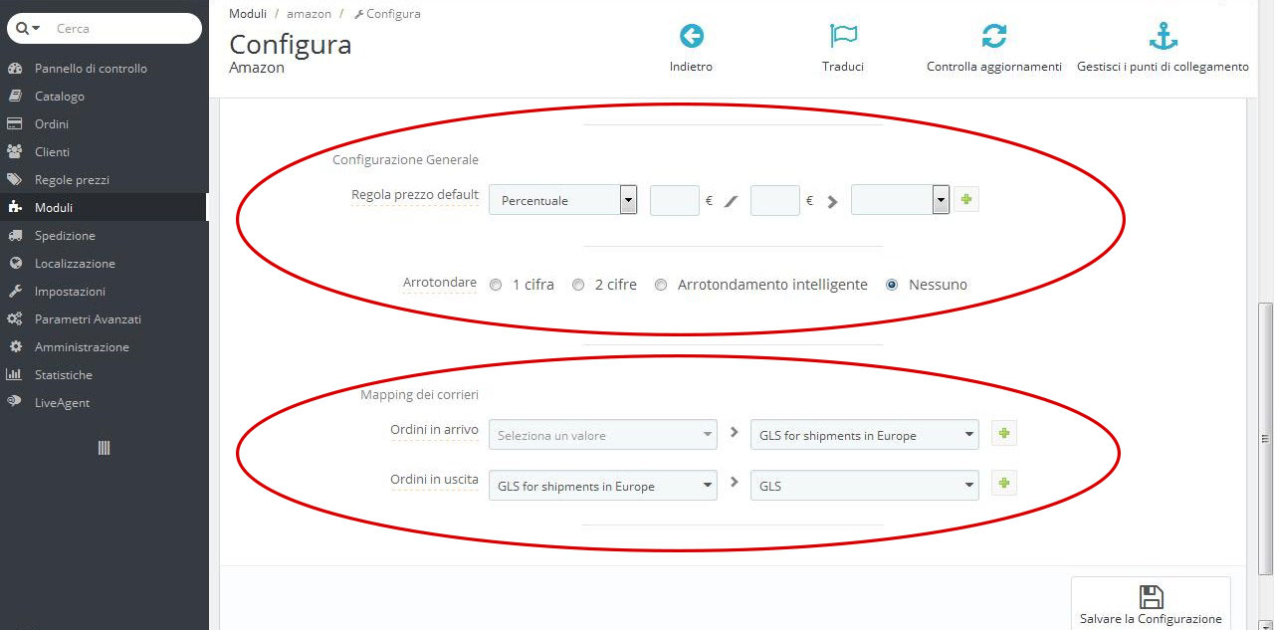Viewport: 1274px width, 630px height.
Task: Open the empty price rule value dropdown
Action: pyautogui.click(x=901, y=200)
